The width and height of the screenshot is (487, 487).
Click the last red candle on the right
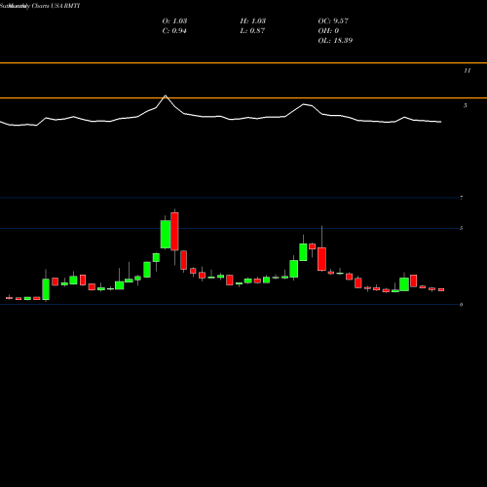coord(441,289)
